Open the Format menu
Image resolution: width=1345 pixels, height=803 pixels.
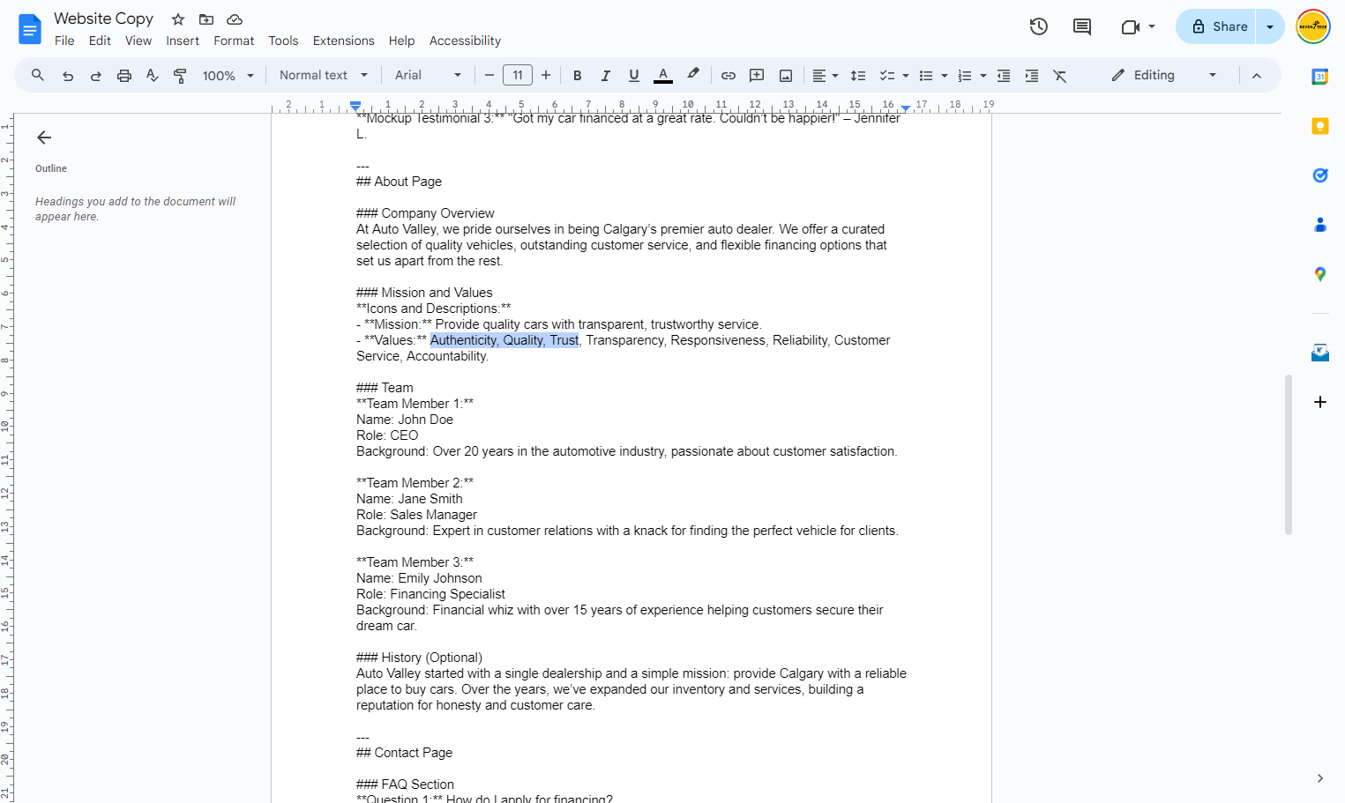(234, 41)
